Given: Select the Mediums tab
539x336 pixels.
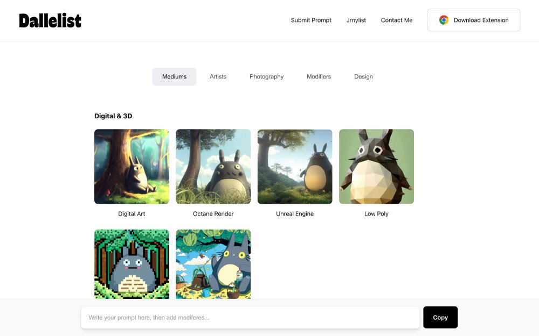Looking at the screenshot, I should [174, 77].
